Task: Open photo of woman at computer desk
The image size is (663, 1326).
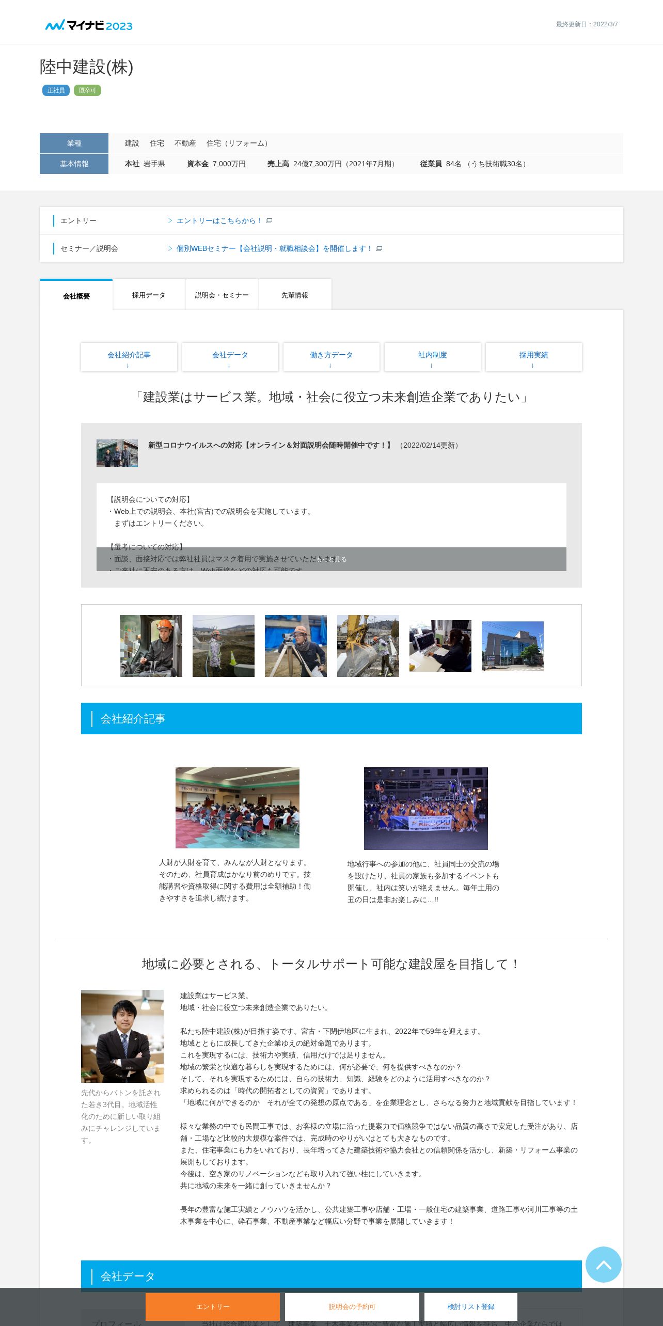Action: coord(440,645)
